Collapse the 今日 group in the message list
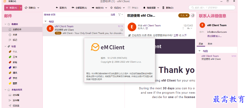This screenshot has height=108, width=247. [46, 21]
